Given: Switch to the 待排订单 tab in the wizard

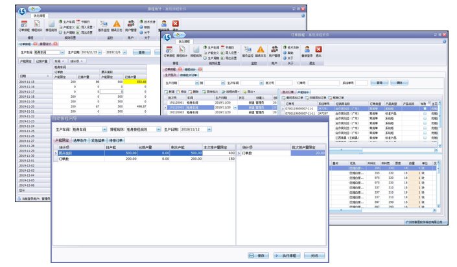Looking at the screenshot, I should [x=117, y=140].
